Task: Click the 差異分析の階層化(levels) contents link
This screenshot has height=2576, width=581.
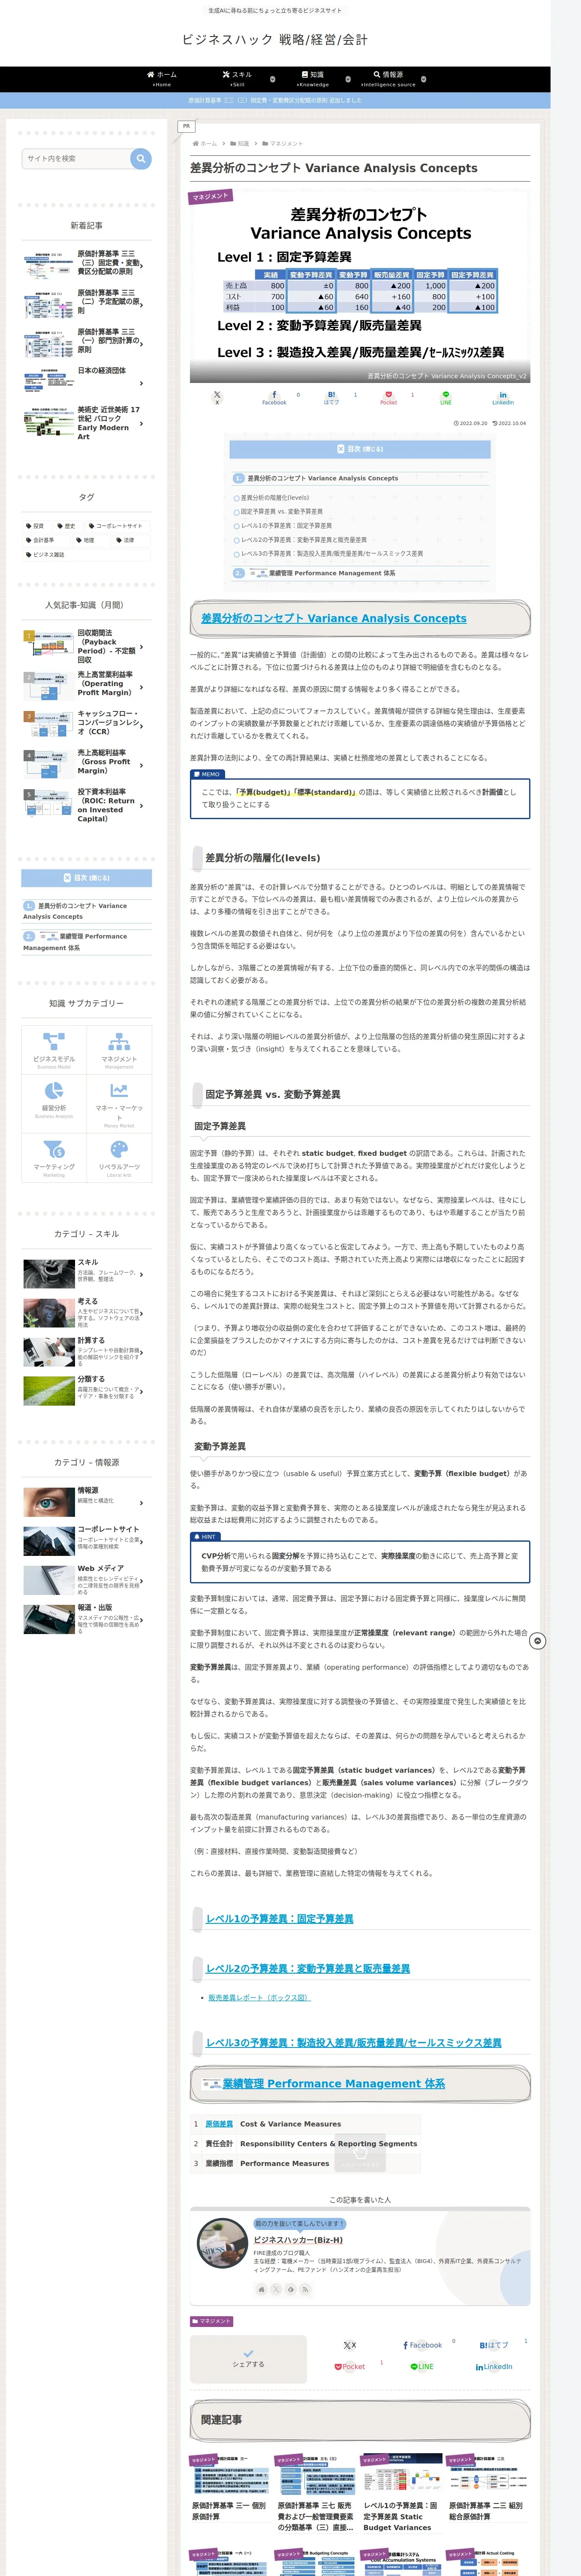Action: coord(274,498)
